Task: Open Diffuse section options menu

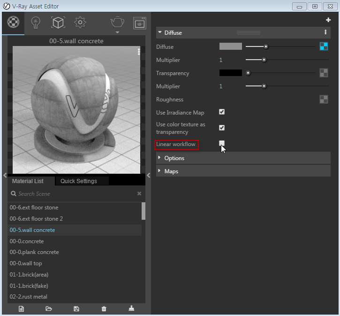Action: pyautogui.click(x=325, y=32)
